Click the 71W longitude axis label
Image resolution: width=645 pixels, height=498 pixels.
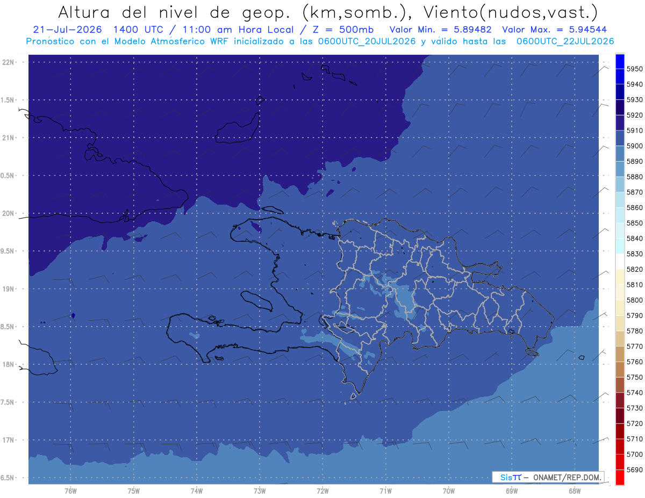pyautogui.click(x=385, y=490)
